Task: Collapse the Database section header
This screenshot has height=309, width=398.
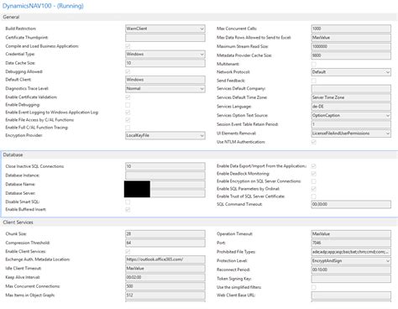Action: (x=199, y=154)
